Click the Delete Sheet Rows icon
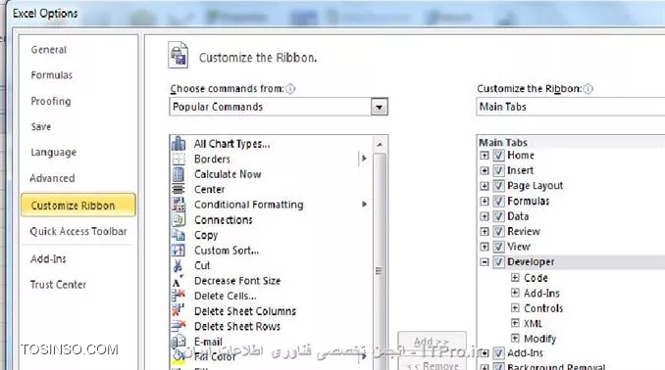Viewport: 665px width, 370px height. (179, 326)
